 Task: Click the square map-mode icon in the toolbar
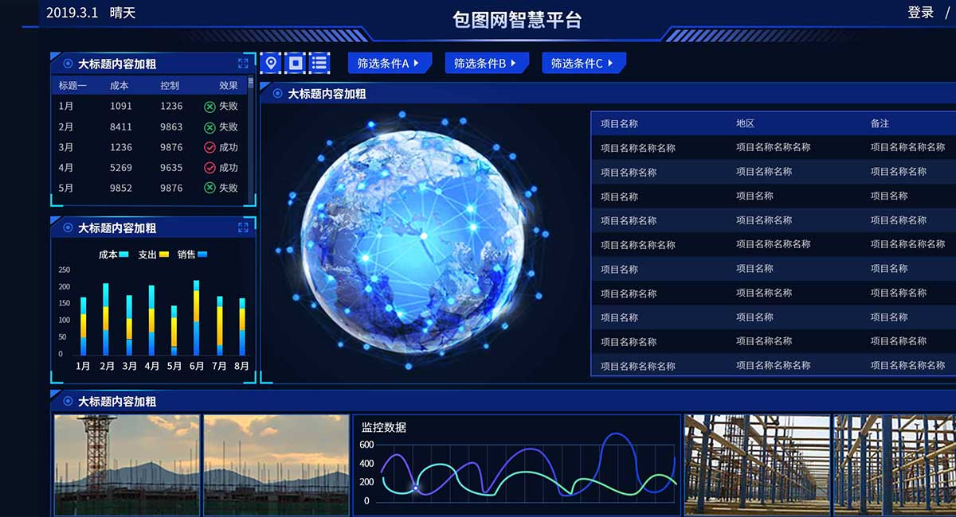(x=294, y=62)
